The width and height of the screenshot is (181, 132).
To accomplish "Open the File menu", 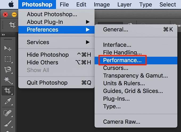I will (x=64, y=5).
